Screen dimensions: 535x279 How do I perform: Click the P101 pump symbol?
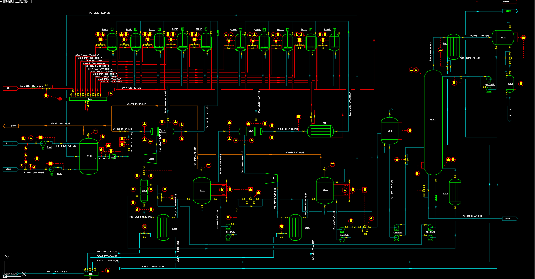[43, 144]
